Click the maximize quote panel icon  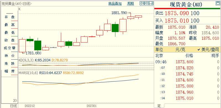(218, 4)
